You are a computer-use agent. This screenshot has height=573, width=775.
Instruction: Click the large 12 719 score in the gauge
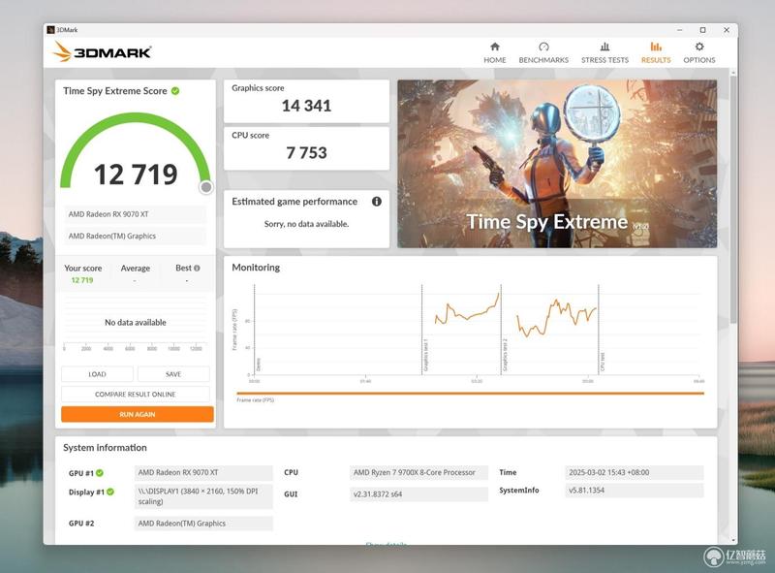tap(136, 175)
